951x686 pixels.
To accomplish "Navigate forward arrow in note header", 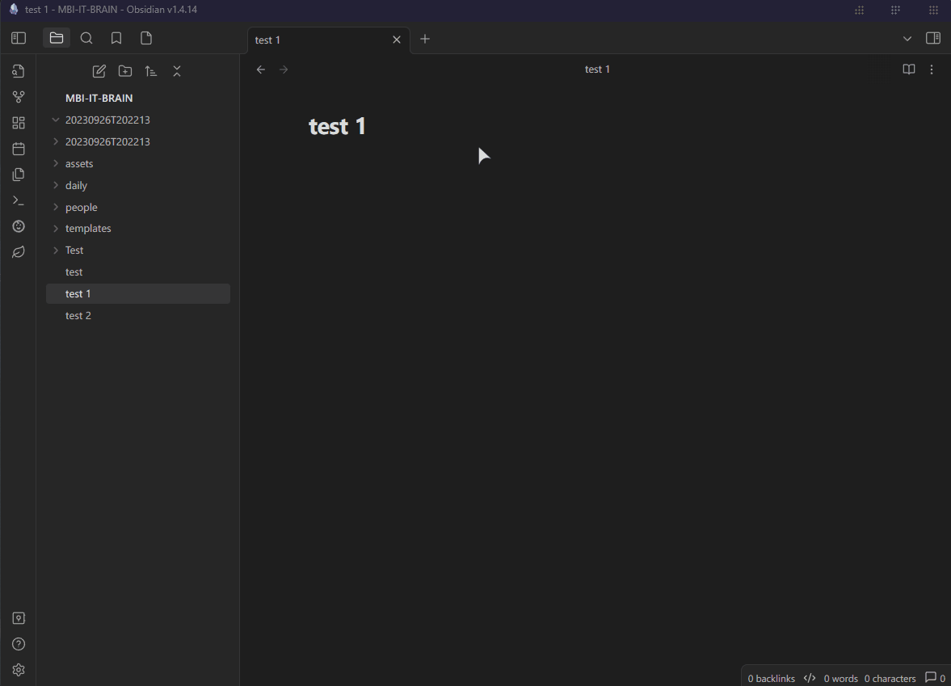I will pos(284,69).
